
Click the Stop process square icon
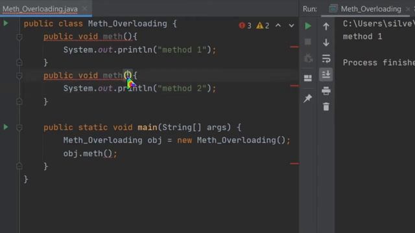(307, 41)
